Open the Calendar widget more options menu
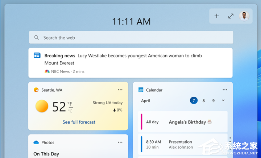The width and height of the screenshot is (261, 158). 225,90
